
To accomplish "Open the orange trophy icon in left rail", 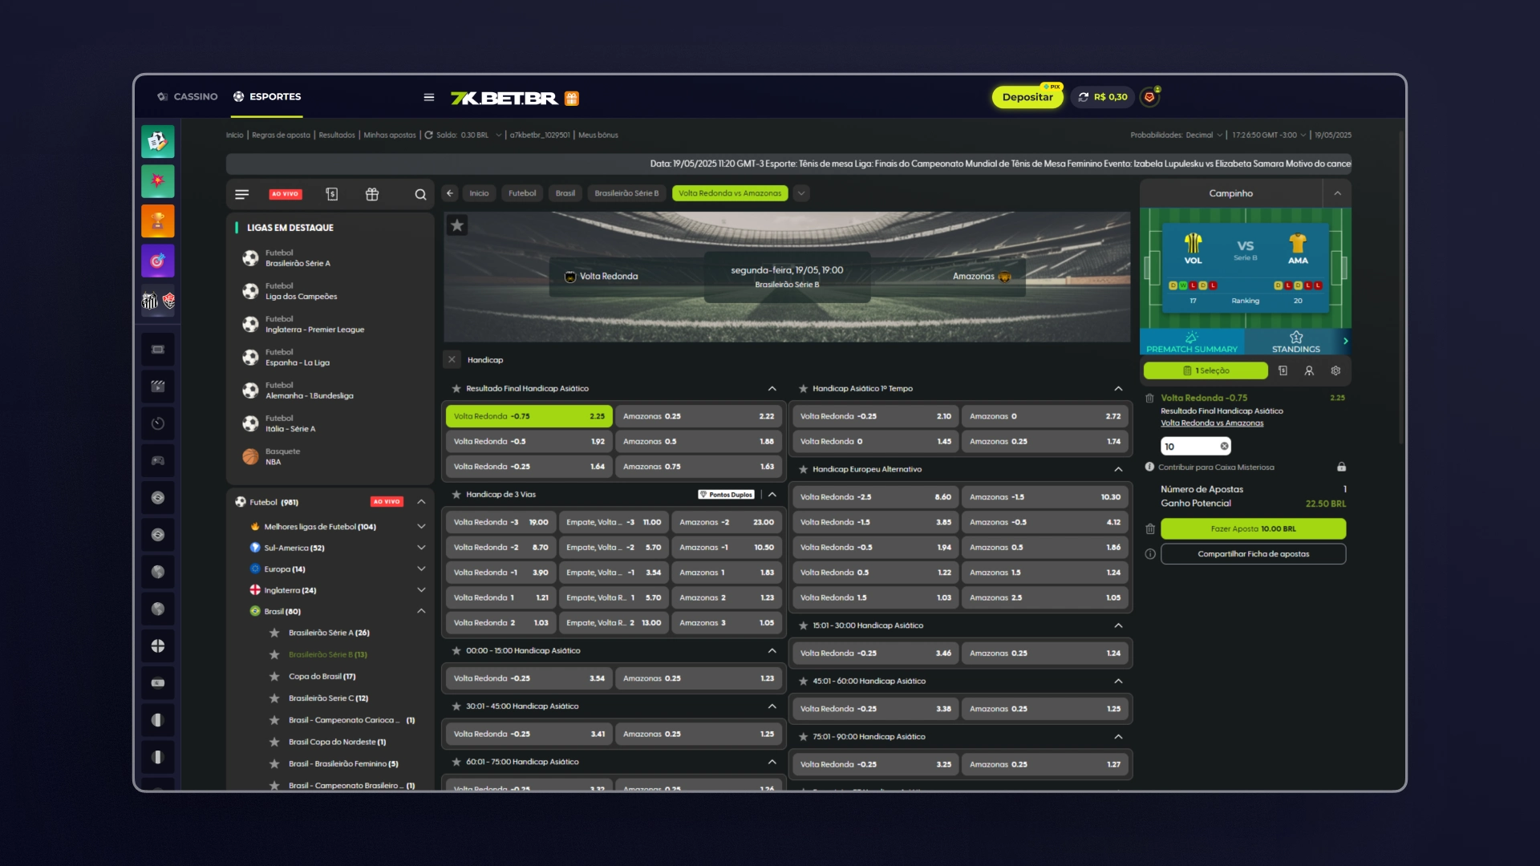I will [x=158, y=221].
